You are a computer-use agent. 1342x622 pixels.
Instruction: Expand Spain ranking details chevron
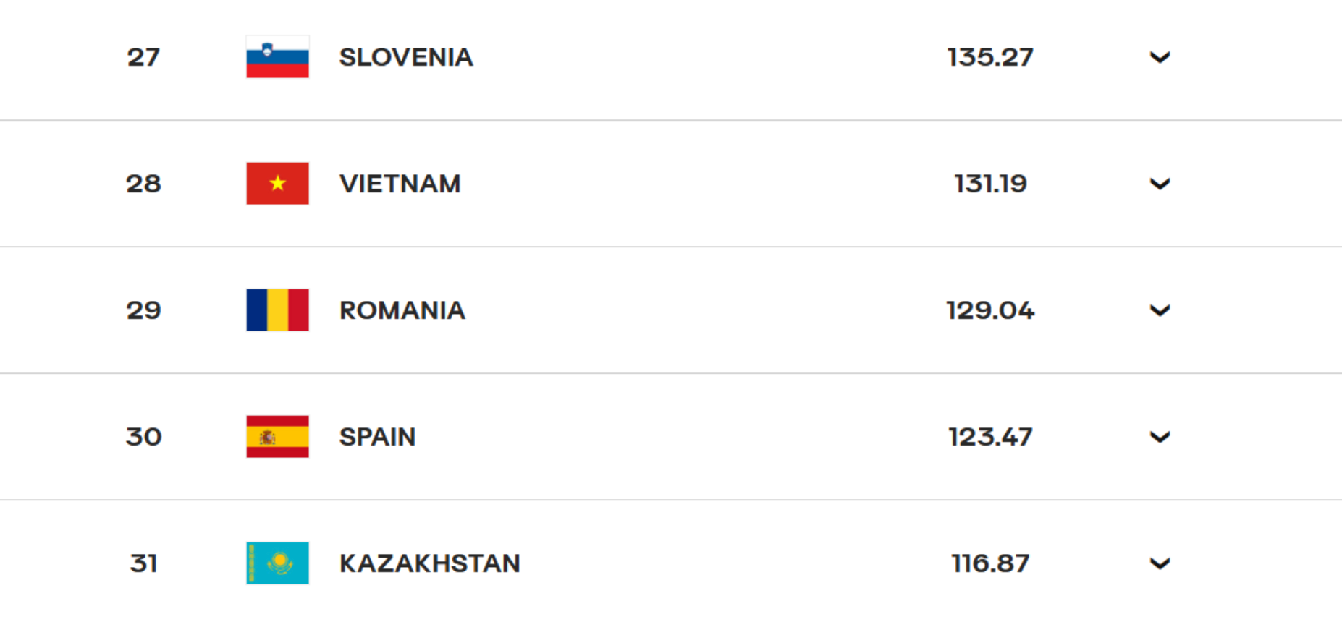[x=1160, y=437]
